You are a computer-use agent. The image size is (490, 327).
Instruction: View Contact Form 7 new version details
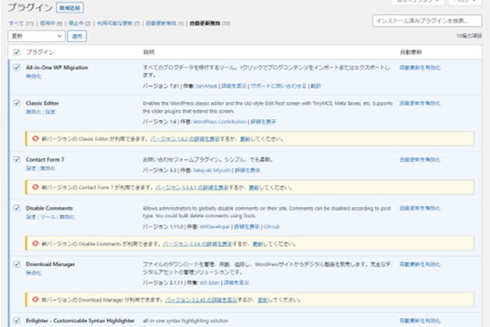tap(192, 187)
